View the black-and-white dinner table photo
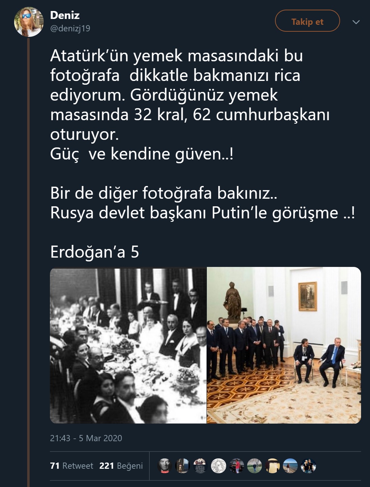Screen dimensions: 370x487 [128, 345]
